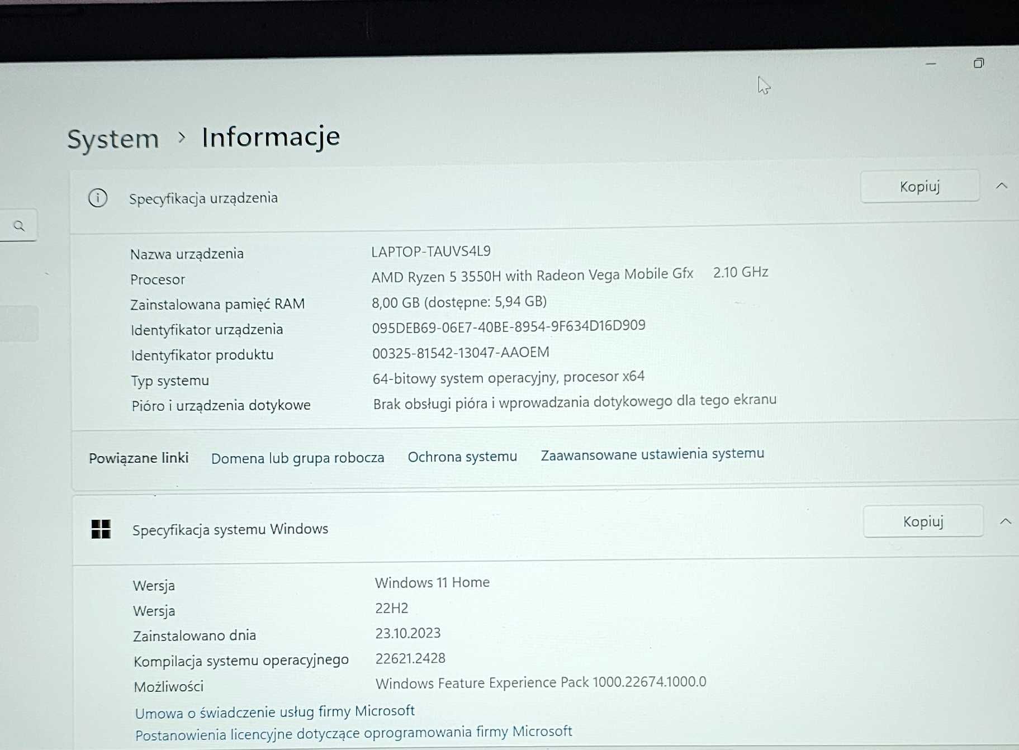Select version value 22H2
The image size is (1019, 750).
[x=392, y=608]
